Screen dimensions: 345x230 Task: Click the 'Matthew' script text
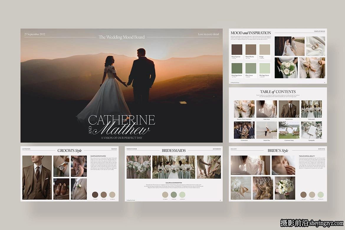pyautogui.click(x=122, y=128)
